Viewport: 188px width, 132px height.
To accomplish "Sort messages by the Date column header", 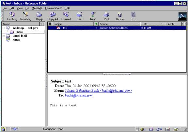I will pyautogui.click(x=152, y=24).
